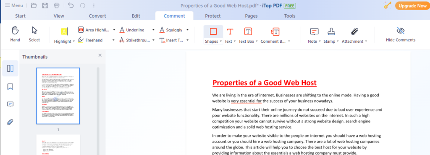
Task: Select the Text Box tool
Action: coord(248,31)
